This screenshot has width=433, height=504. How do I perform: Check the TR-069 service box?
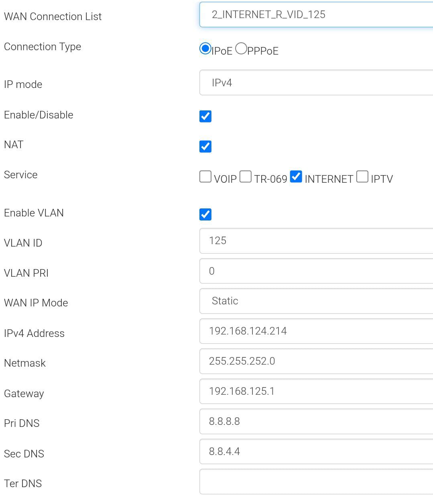[246, 176]
